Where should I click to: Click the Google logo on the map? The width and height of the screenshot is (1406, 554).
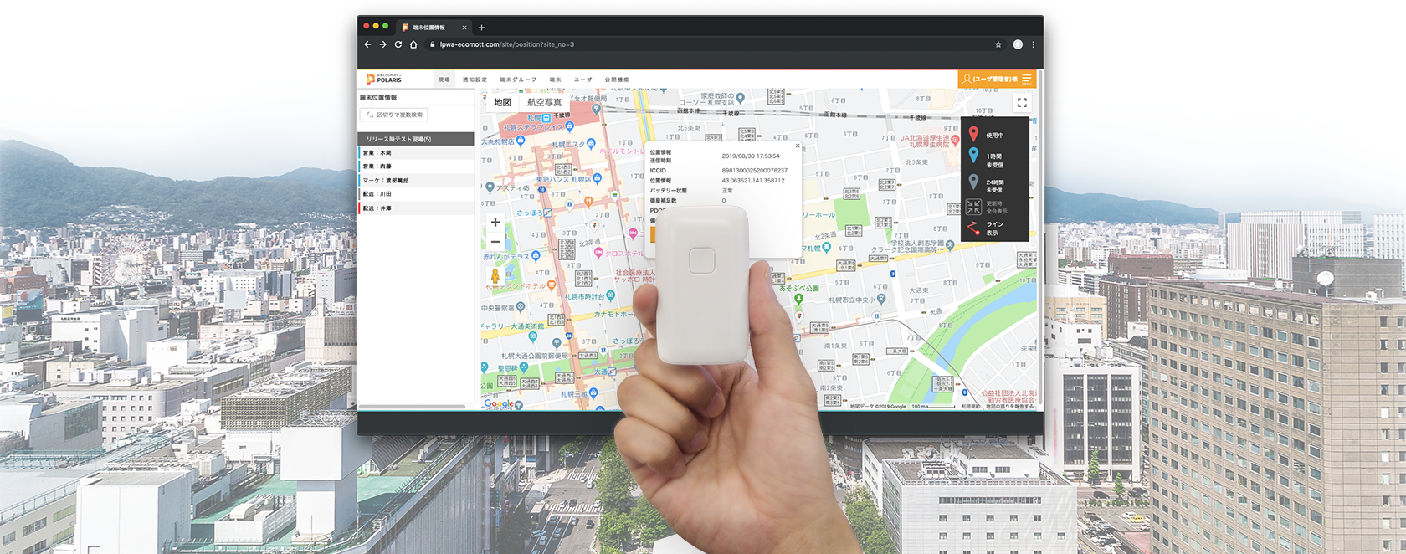coord(500,403)
